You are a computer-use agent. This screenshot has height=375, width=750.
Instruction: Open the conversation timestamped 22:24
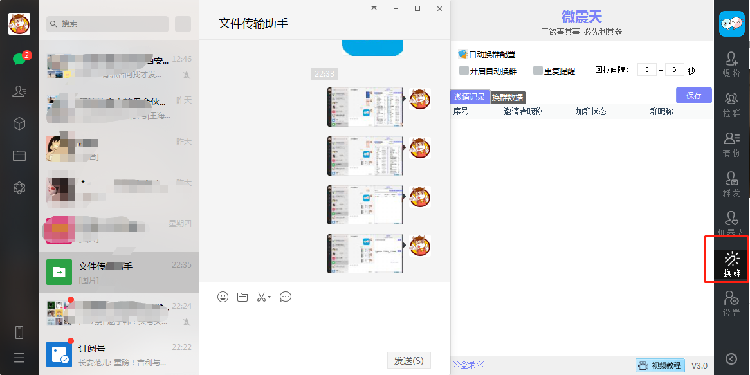118,313
